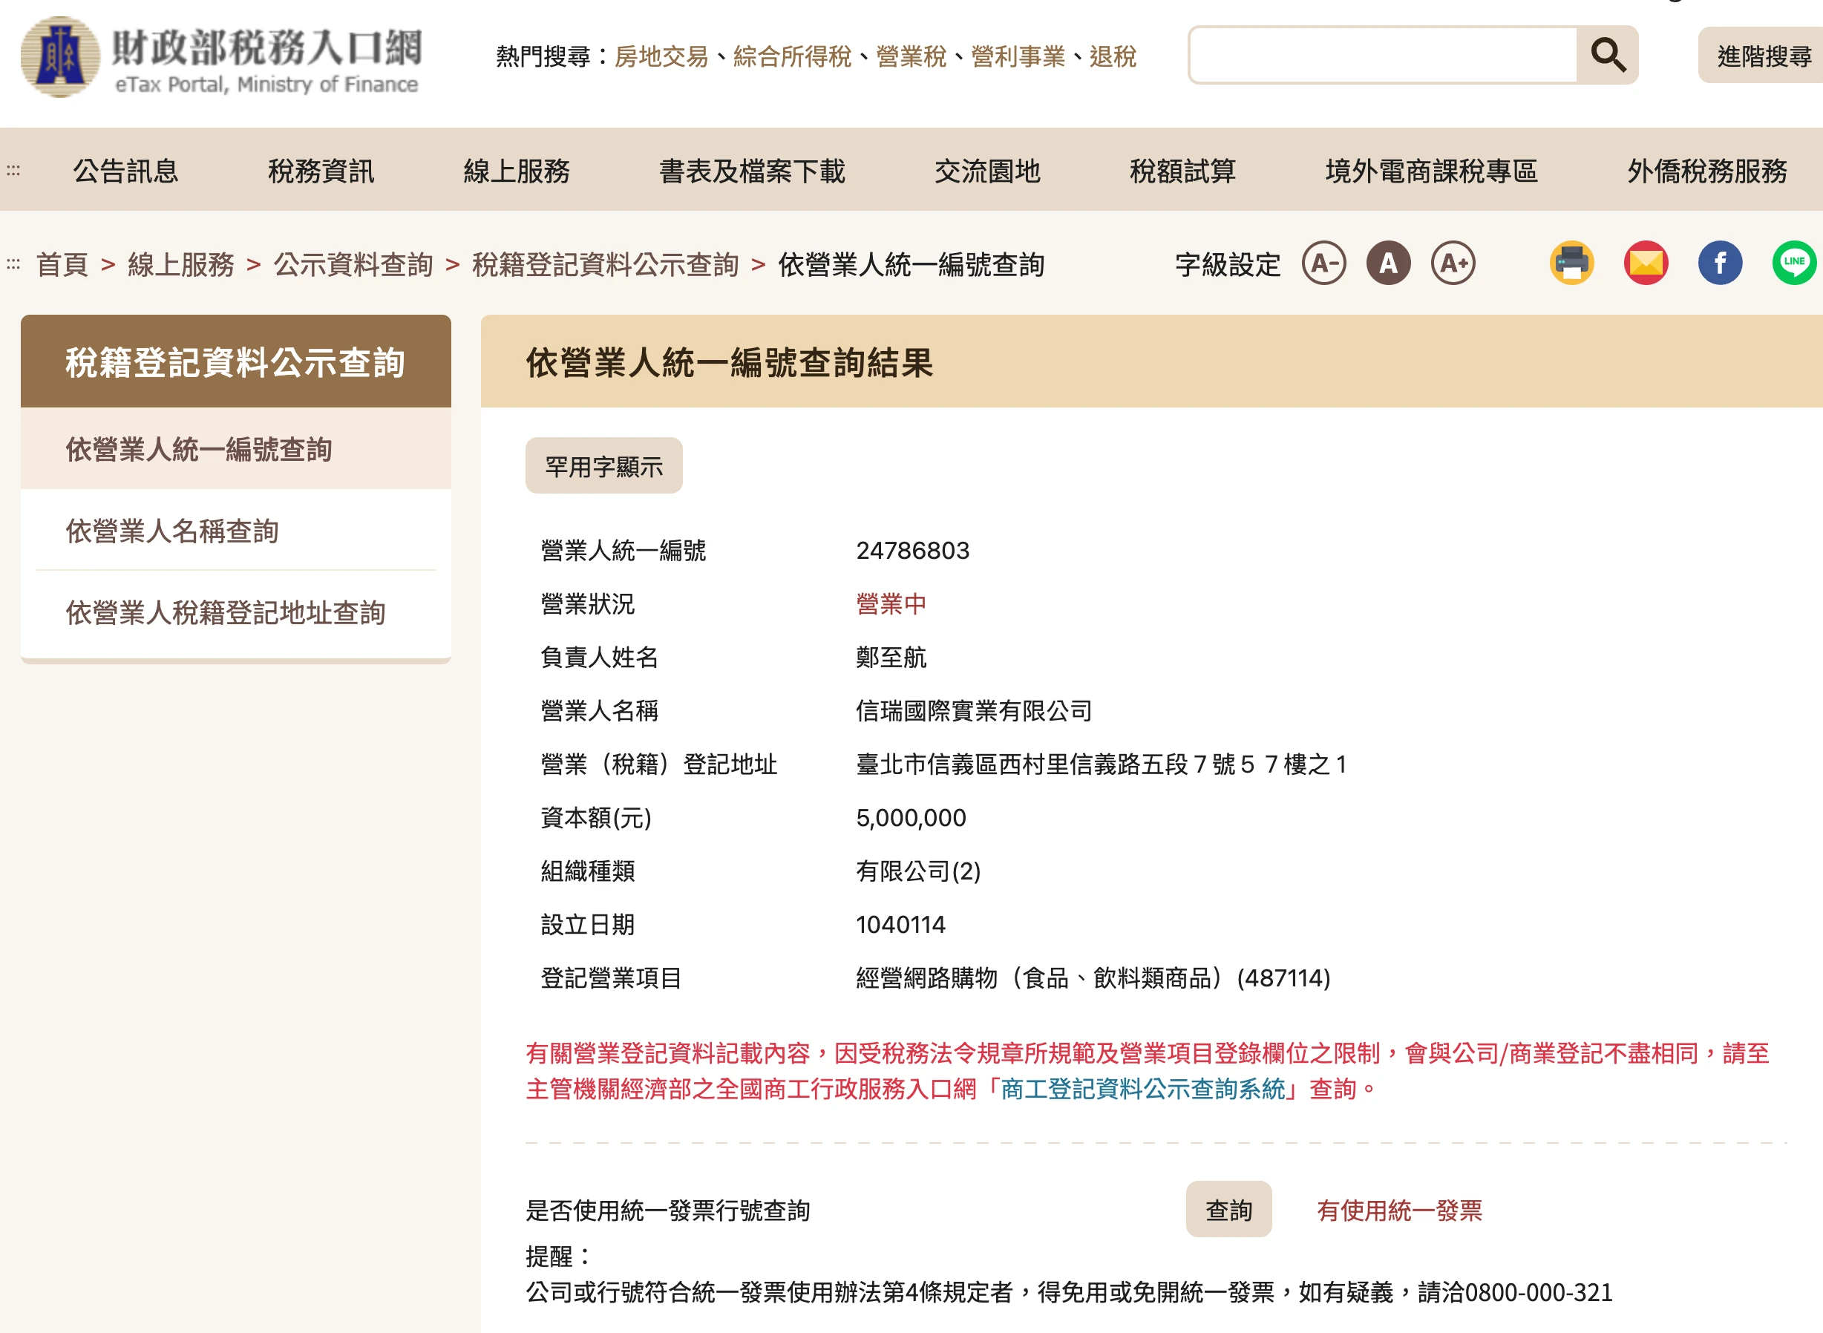Image resolution: width=1823 pixels, height=1333 pixels.
Task: Select the default font size A icon
Action: click(1388, 263)
